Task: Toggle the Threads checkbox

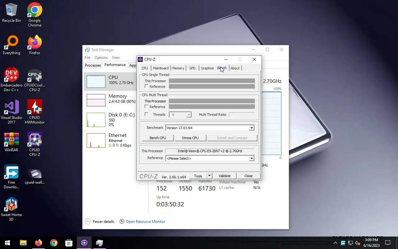Action: click(x=146, y=115)
